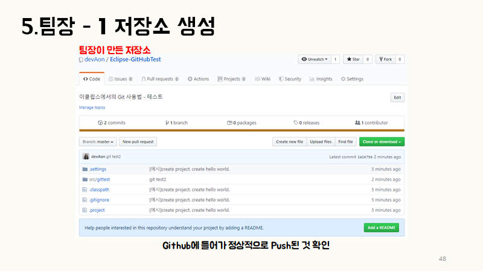
Task: Open the devAon committer name link
Action: pyautogui.click(x=98, y=157)
